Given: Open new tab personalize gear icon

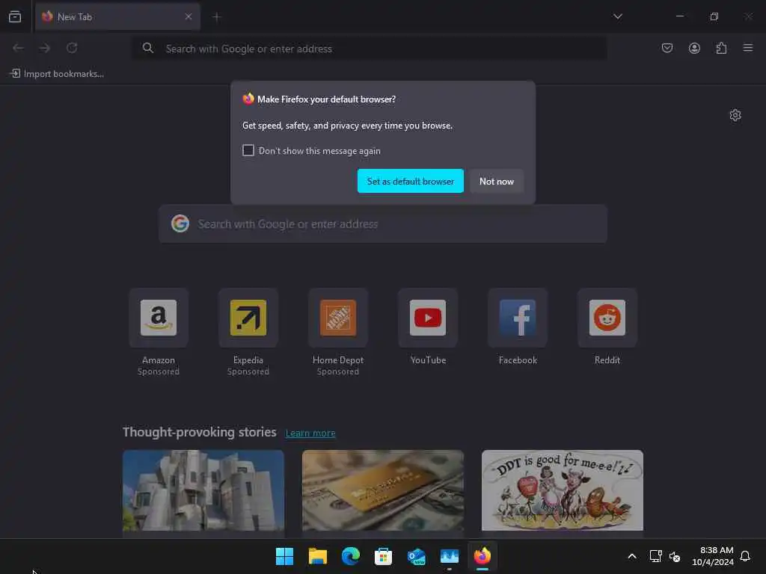Looking at the screenshot, I should click(735, 115).
